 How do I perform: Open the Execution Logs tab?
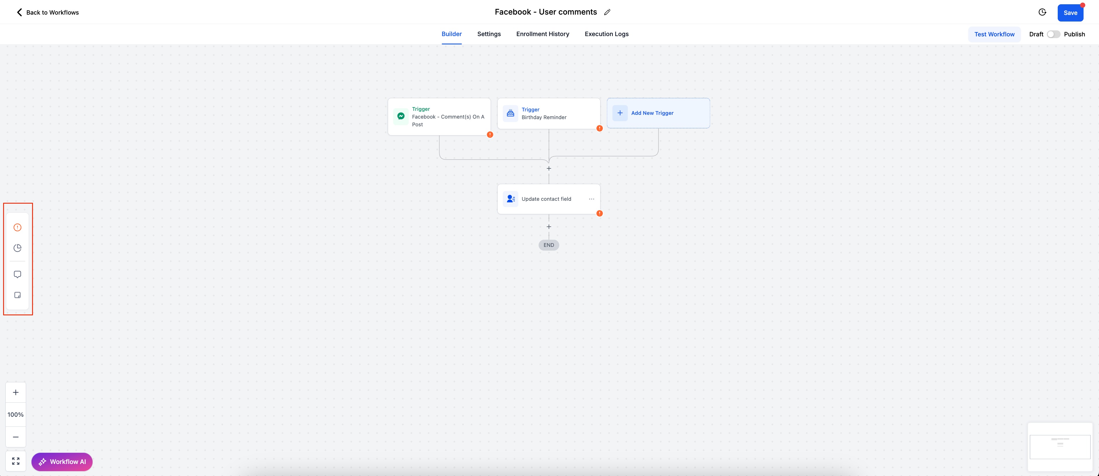(x=606, y=34)
